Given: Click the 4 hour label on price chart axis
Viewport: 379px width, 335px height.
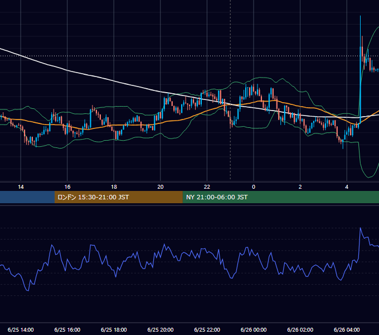Looking at the screenshot, I should point(347,187).
